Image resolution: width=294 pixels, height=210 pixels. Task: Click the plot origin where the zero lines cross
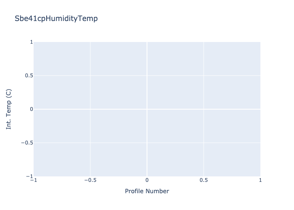pyautogui.click(x=147, y=109)
